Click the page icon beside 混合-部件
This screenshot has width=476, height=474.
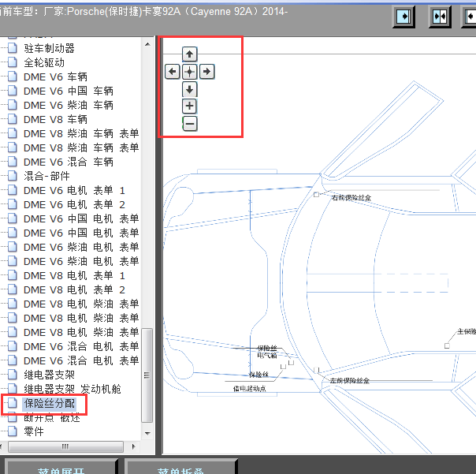(x=13, y=176)
